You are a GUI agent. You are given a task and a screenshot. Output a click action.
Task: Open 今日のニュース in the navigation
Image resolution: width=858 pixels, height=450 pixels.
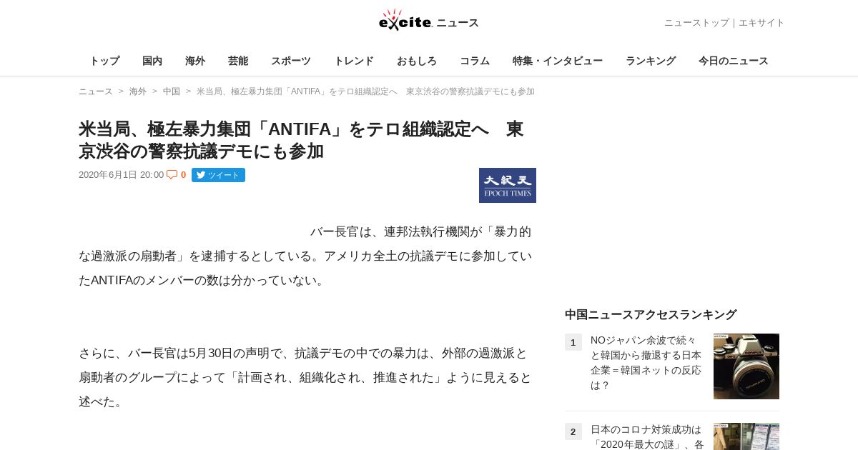point(734,61)
